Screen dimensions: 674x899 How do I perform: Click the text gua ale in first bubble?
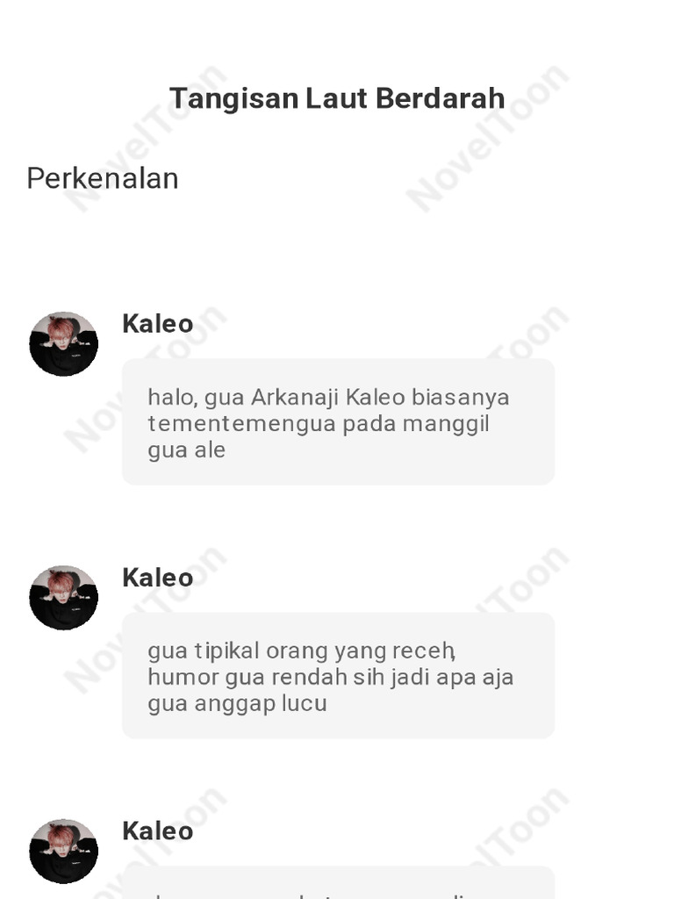186,450
